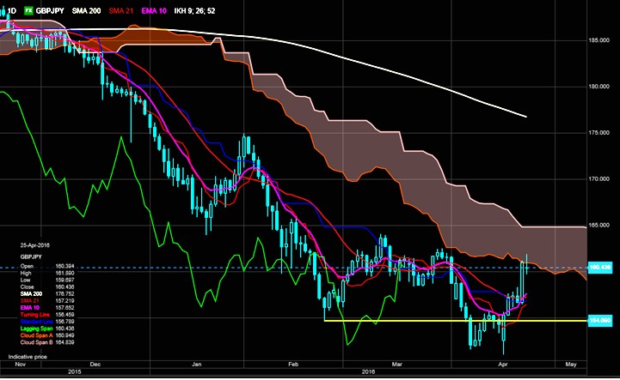Screen dimensions: 620x380
Task: Click the Jan month label on time axis
Action: [x=199, y=364]
